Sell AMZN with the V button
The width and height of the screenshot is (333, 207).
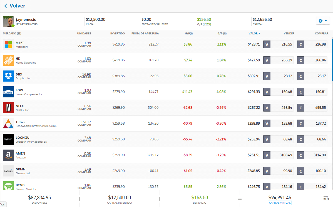tap(267, 155)
